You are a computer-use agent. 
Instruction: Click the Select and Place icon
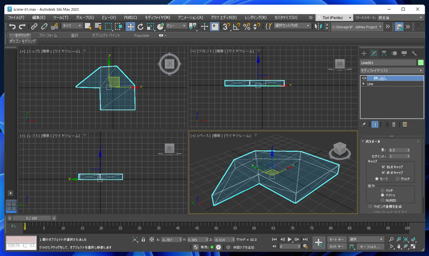tap(160, 26)
